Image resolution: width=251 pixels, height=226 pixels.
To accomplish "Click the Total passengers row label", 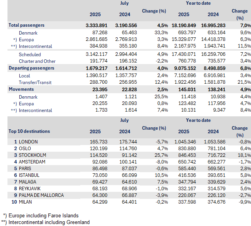I will [x=26, y=25].
